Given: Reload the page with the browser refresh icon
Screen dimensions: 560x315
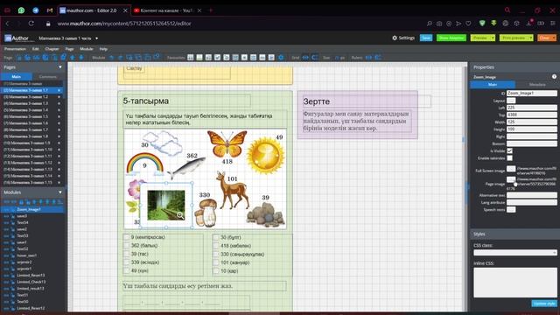Looking at the screenshot, I should [31, 24].
